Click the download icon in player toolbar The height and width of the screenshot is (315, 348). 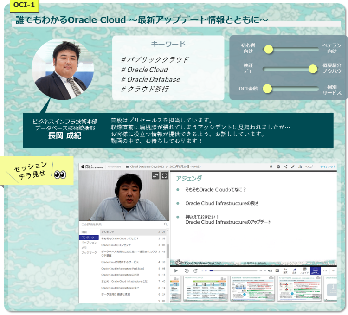pyautogui.click(x=271, y=167)
